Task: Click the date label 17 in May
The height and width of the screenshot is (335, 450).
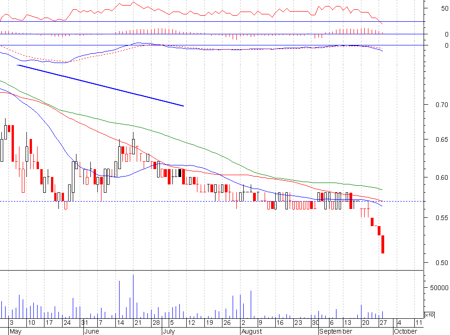Action: coord(49,322)
